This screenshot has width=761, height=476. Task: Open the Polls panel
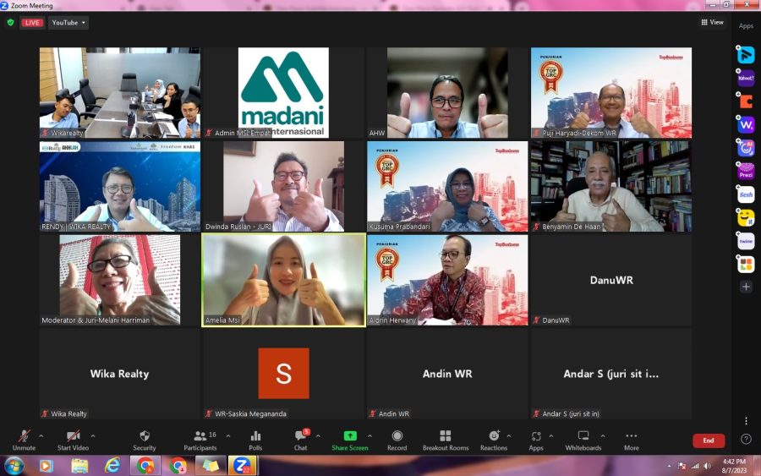click(x=255, y=439)
